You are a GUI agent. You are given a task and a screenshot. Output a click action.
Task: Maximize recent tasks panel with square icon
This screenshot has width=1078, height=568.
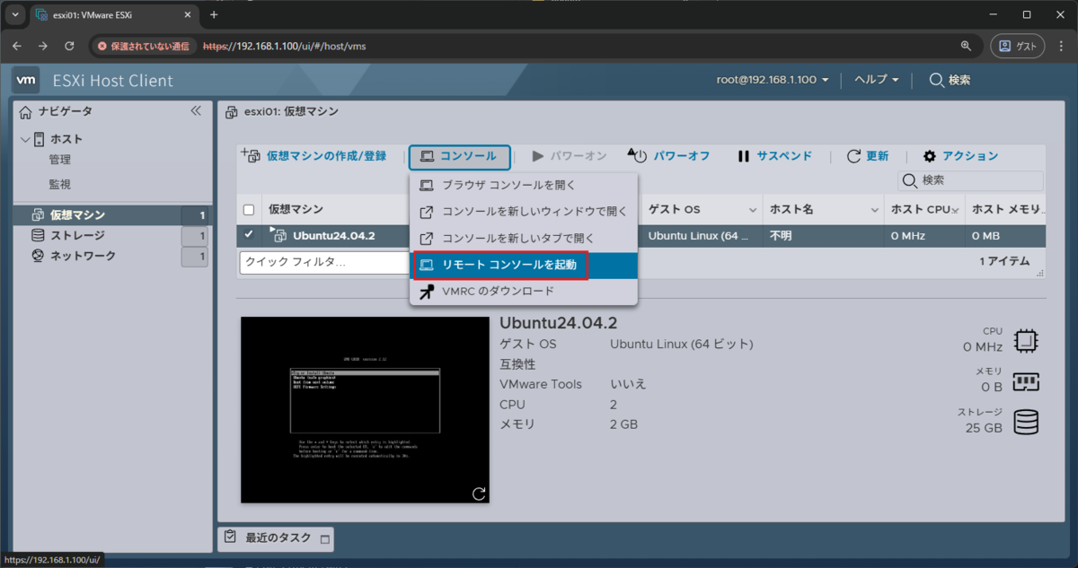click(x=324, y=539)
